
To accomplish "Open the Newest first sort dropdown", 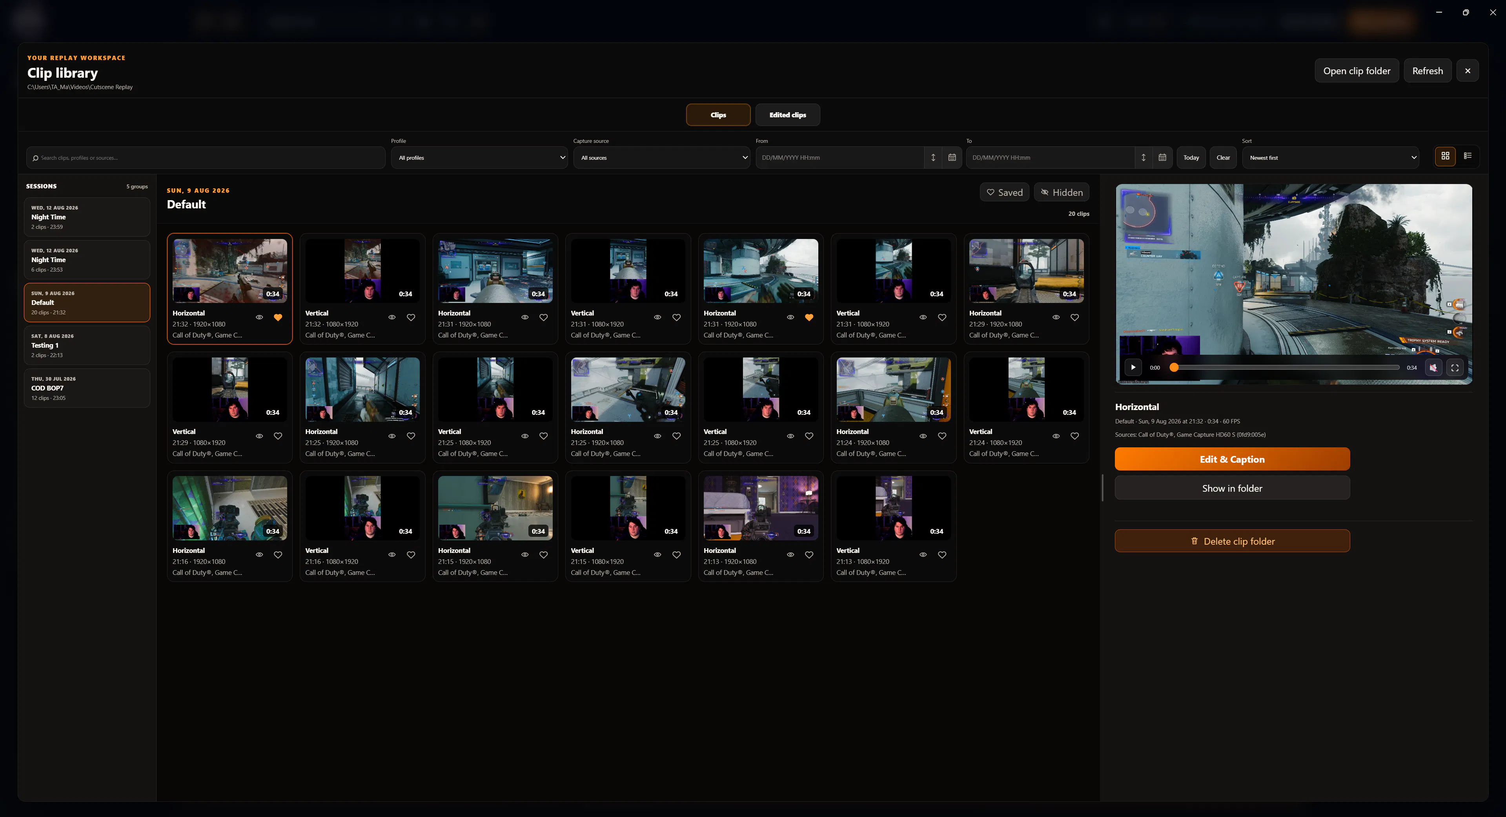I will pyautogui.click(x=1331, y=158).
